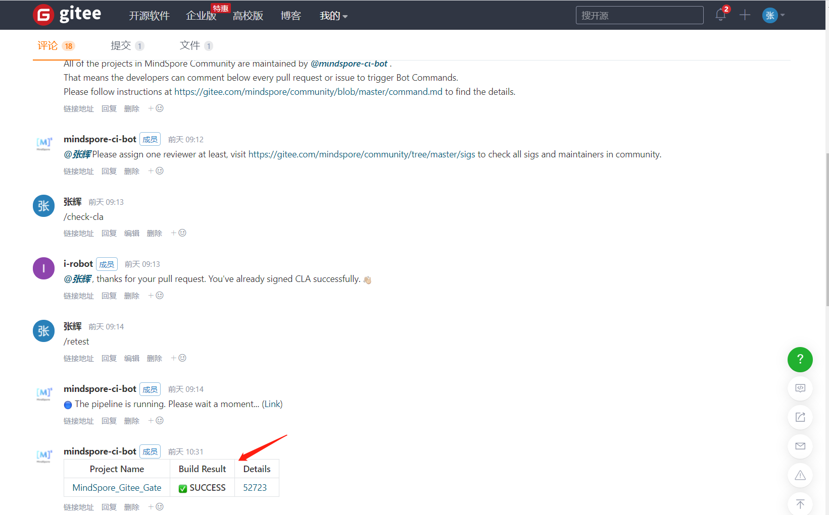Image resolution: width=829 pixels, height=515 pixels.
Task: Open the notifications bell
Action: 721,15
